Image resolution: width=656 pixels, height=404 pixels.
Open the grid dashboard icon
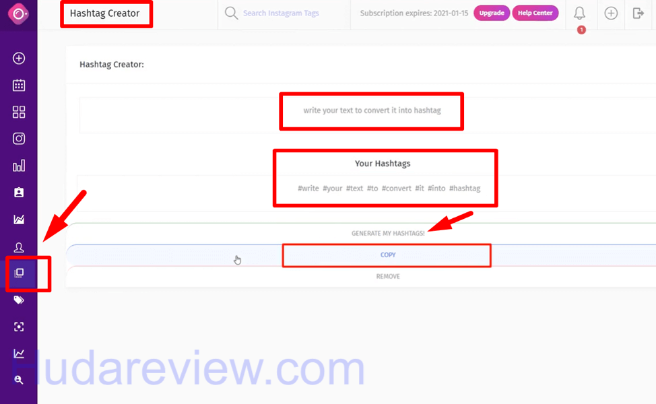[x=19, y=112]
